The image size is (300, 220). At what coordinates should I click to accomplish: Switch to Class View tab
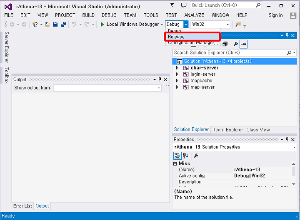coord(258,130)
